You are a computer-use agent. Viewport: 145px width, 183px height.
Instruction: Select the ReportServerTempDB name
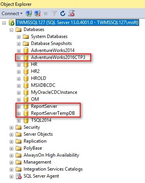tap(53, 113)
